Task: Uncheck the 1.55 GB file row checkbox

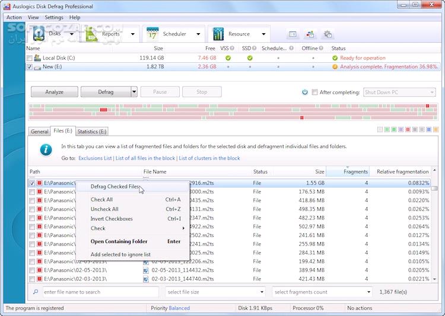Action: coord(32,183)
